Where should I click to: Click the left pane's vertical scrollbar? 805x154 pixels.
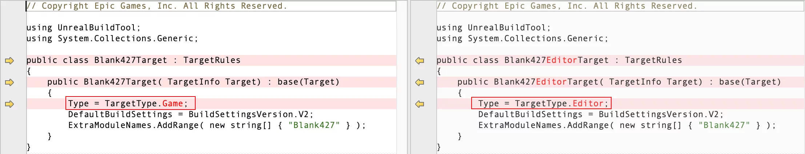tap(402, 77)
